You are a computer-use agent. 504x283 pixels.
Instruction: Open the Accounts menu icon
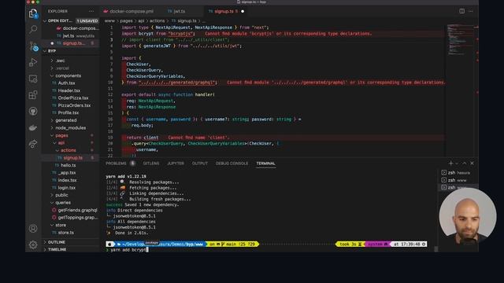33,229
